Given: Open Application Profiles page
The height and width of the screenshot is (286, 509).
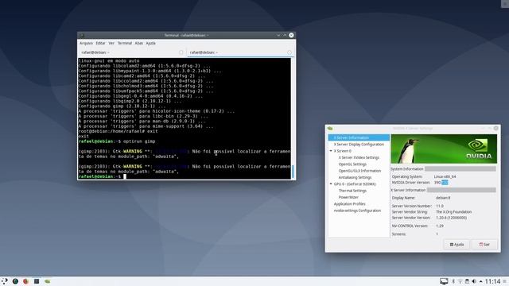Looking at the screenshot, I should 350,204.
